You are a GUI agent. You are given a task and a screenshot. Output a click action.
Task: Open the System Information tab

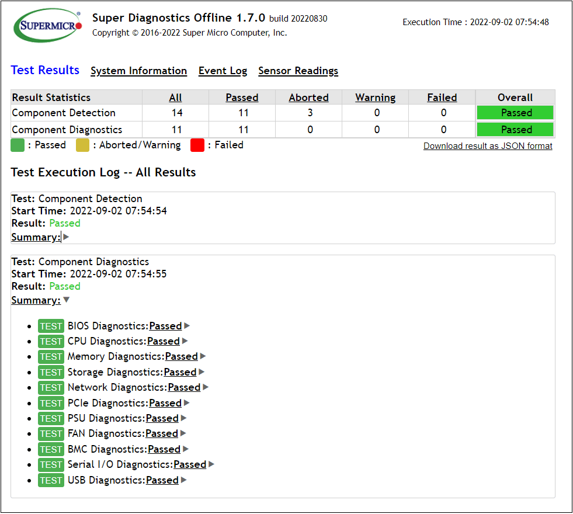coord(138,71)
